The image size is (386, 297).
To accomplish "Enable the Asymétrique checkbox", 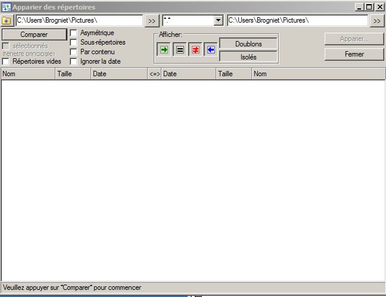I will pos(74,33).
